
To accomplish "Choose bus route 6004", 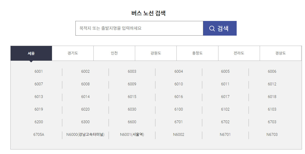I will 179,71.
